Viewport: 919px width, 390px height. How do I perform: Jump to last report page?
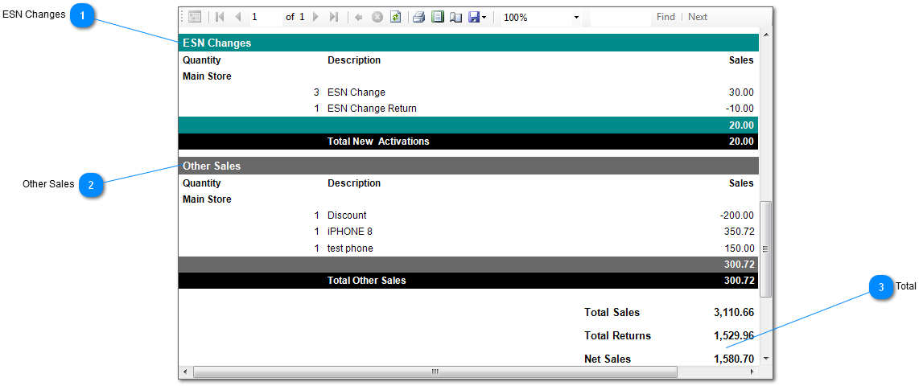point(333,17)
